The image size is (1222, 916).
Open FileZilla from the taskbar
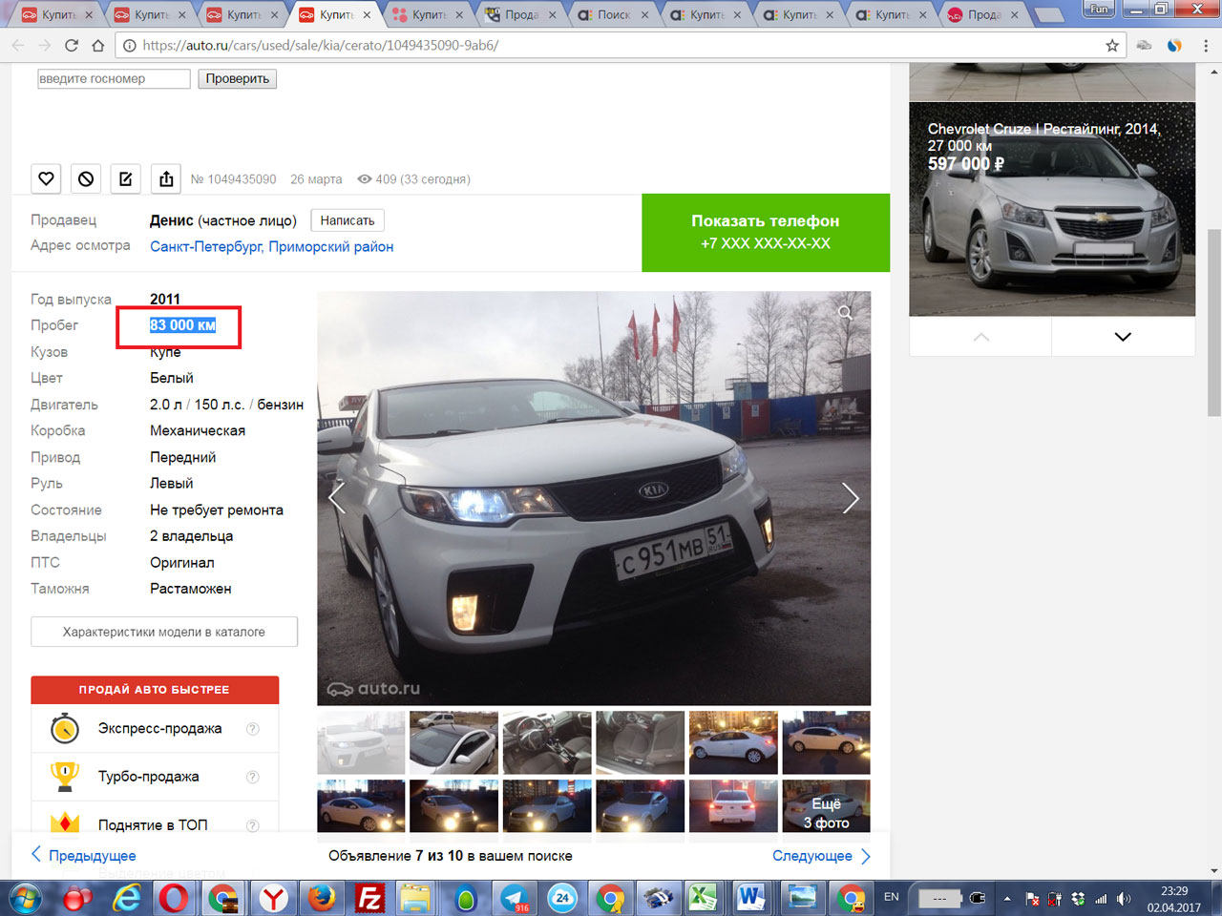(x=369, y=898)
